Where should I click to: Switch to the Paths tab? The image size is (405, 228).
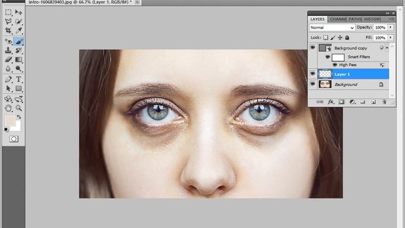tap(355, 19)
